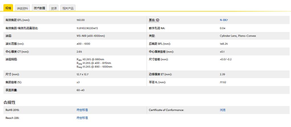This screenshot has height=127, width=291.
Task: Click 符合标准 link for RoHS 2015
Action: [x=82, y=110]
